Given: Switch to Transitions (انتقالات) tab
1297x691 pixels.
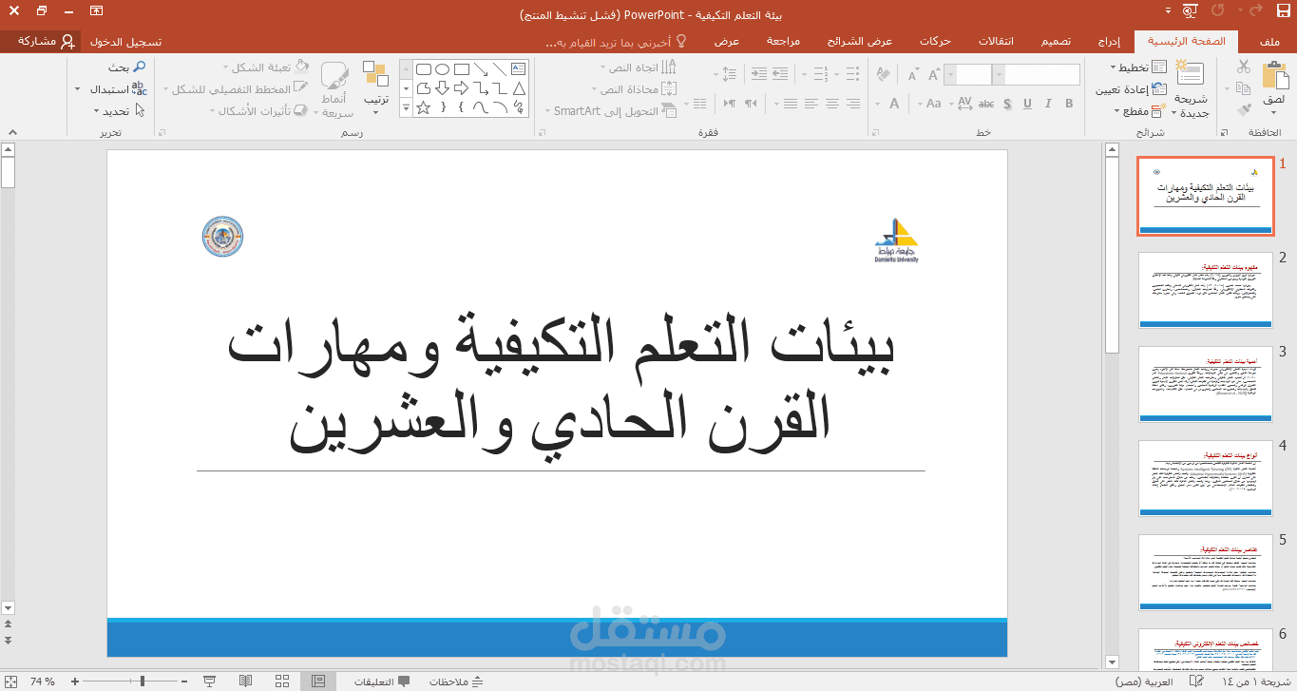Looking at the screenshot, I should click(x=996, y=42).
